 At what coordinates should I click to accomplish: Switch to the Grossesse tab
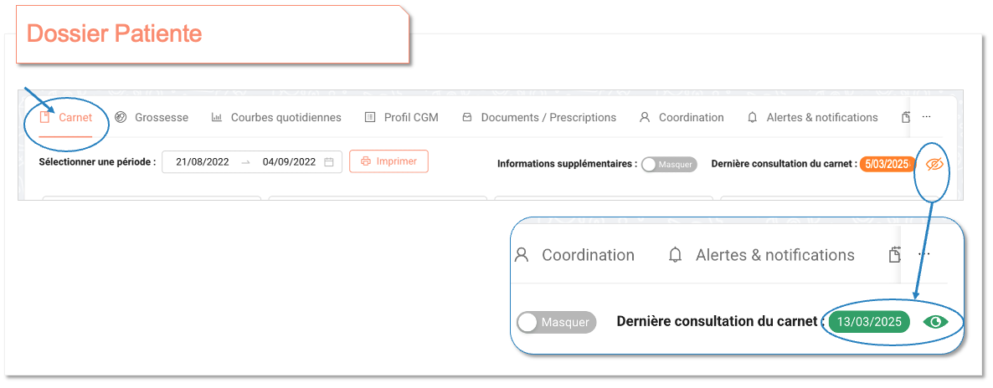coord(152,117)
